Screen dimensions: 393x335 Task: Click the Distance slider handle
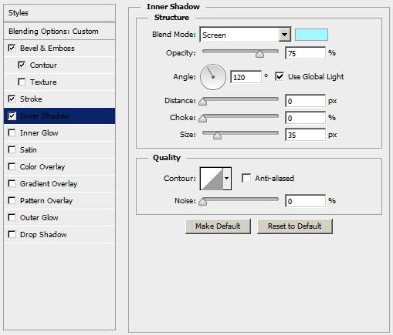[203, 102]
